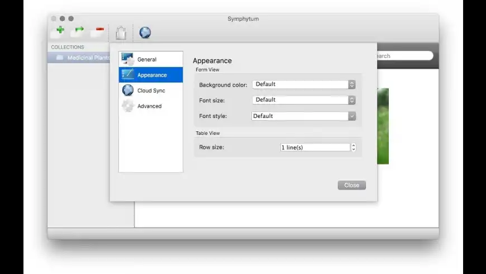
Task: Click the Background color label
Action: pos(223,85)
